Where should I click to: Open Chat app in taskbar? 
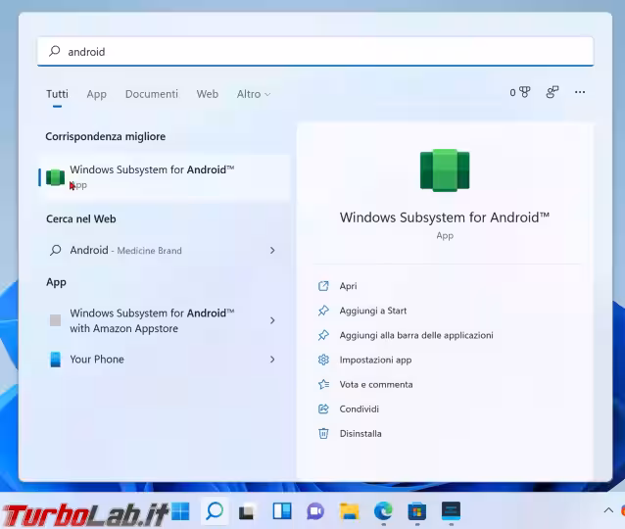(315, 512)
